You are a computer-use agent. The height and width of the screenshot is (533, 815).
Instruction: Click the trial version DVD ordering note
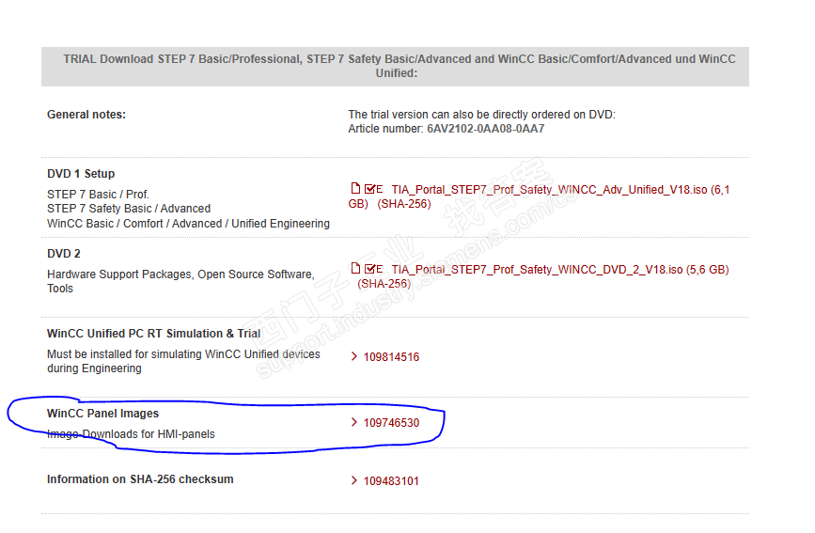[482, 115]
